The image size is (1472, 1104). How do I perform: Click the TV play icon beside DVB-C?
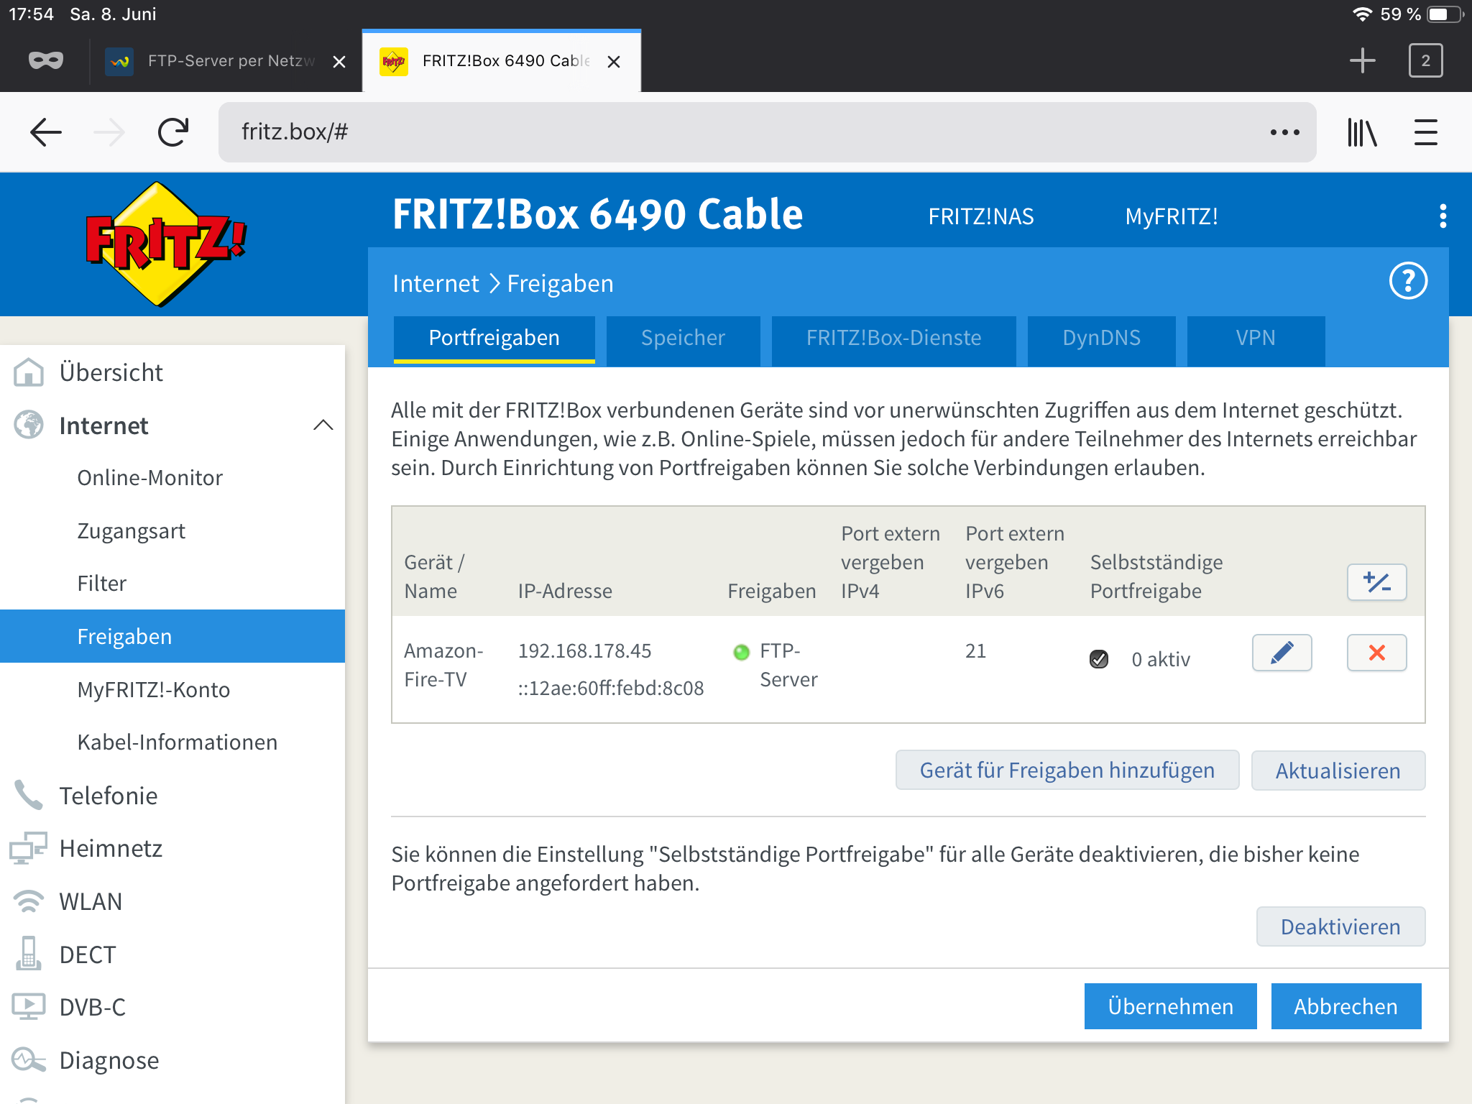[29, 1007]
